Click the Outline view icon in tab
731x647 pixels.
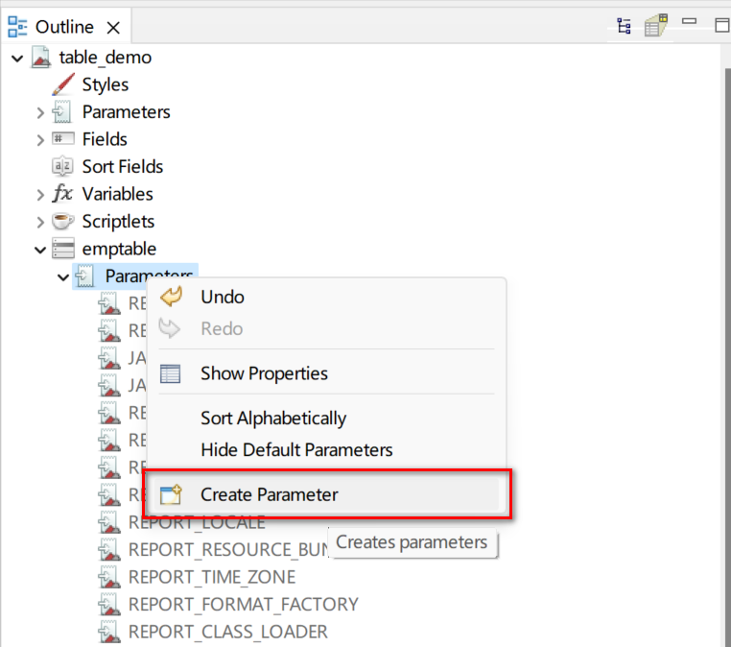[17, 27]
